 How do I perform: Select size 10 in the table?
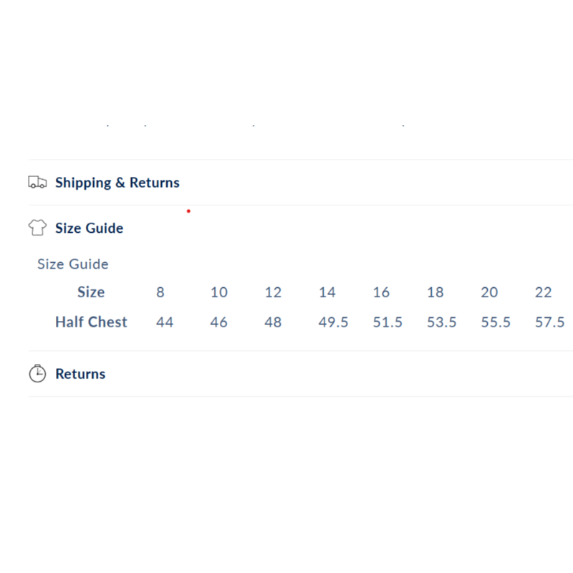219,292
